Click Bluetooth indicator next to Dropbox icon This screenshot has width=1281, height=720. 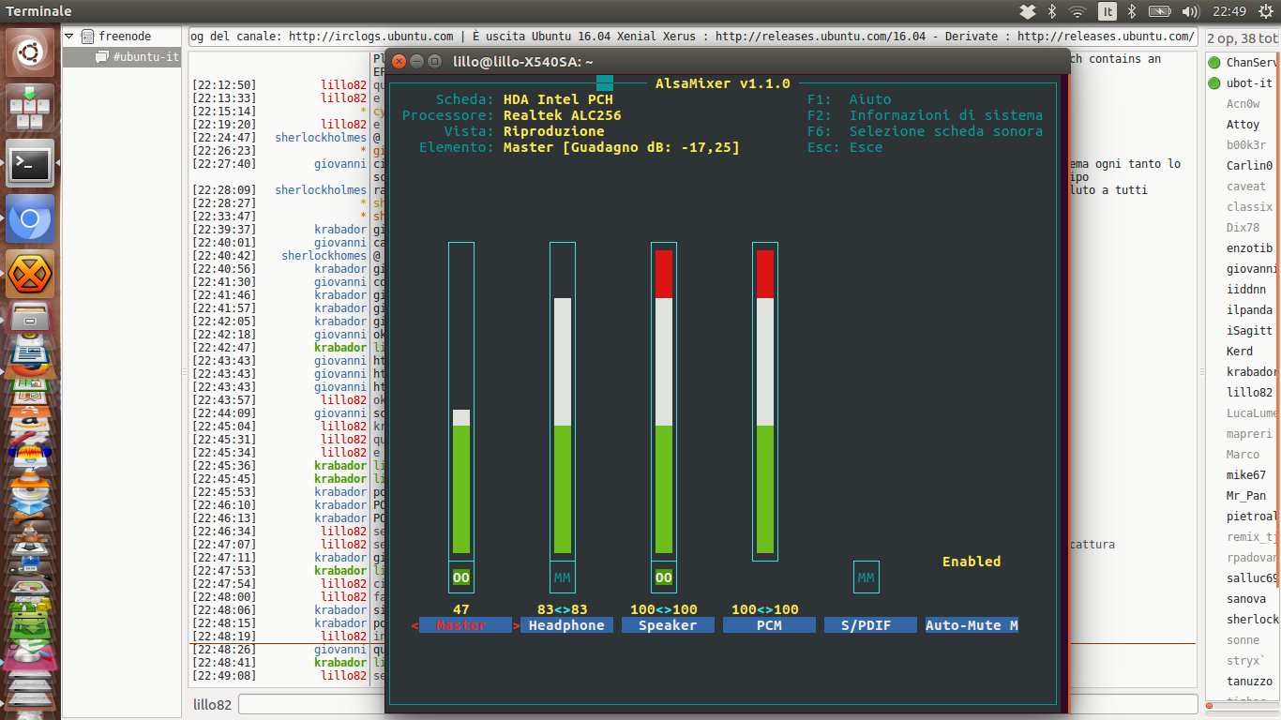click(1052, 11)
